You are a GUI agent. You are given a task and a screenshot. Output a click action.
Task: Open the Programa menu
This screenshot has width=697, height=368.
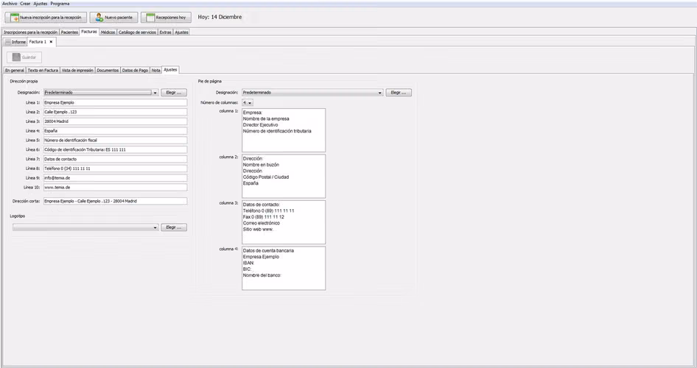pos(60,4)
